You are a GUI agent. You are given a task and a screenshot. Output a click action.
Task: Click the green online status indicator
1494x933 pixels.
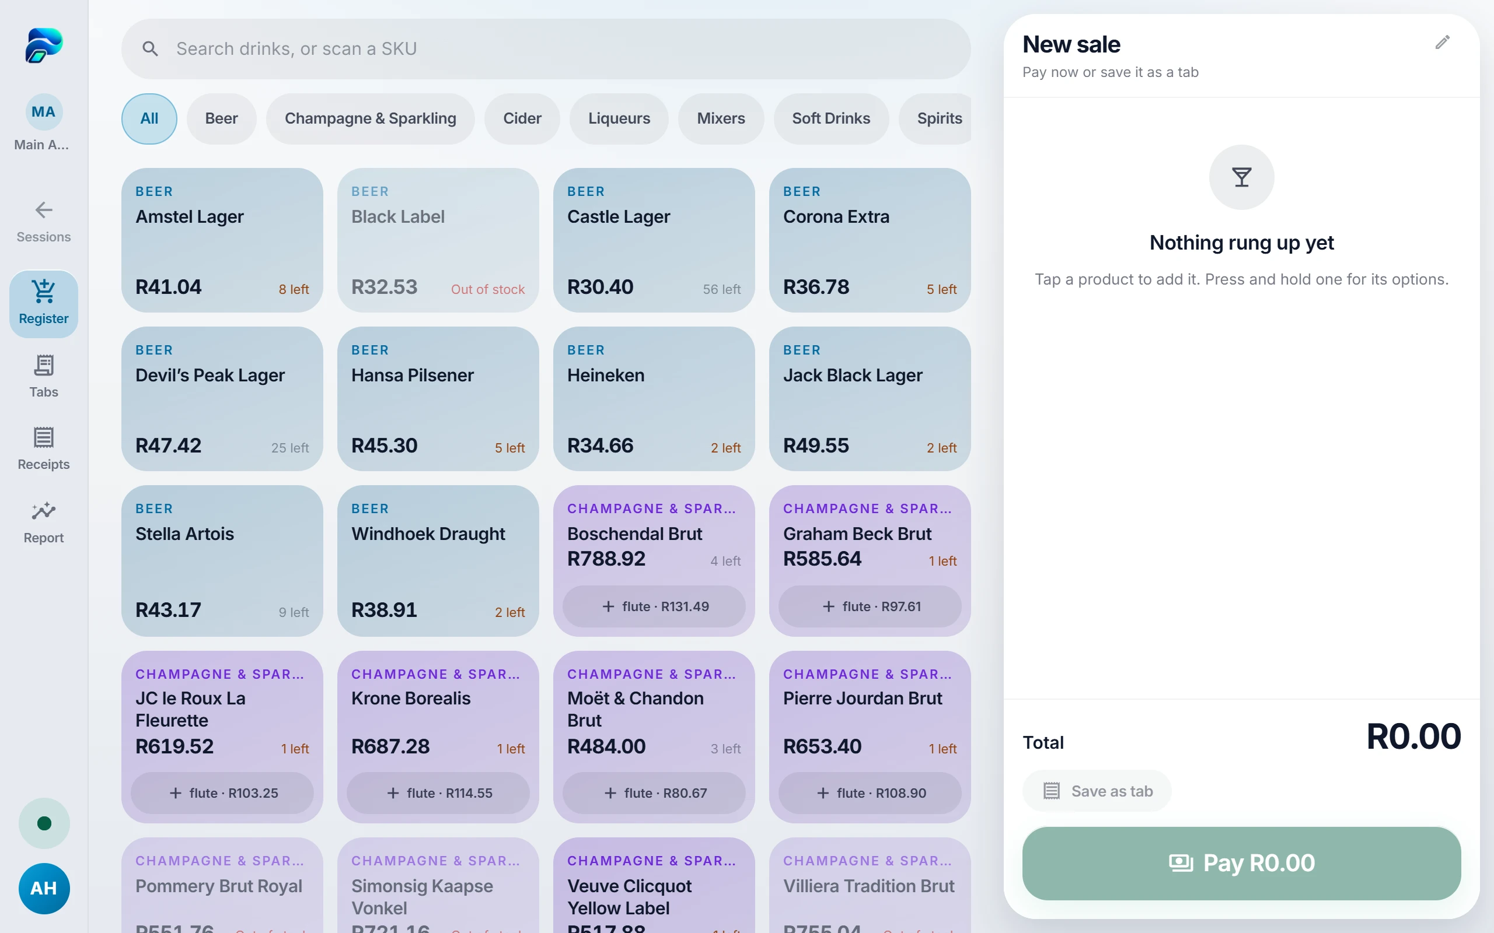[x=44, y=823]
